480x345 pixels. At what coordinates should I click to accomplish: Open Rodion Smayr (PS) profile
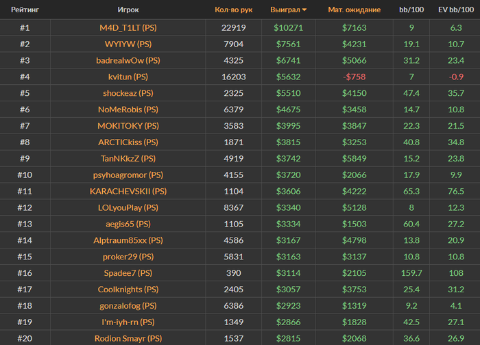pos(128,338)
